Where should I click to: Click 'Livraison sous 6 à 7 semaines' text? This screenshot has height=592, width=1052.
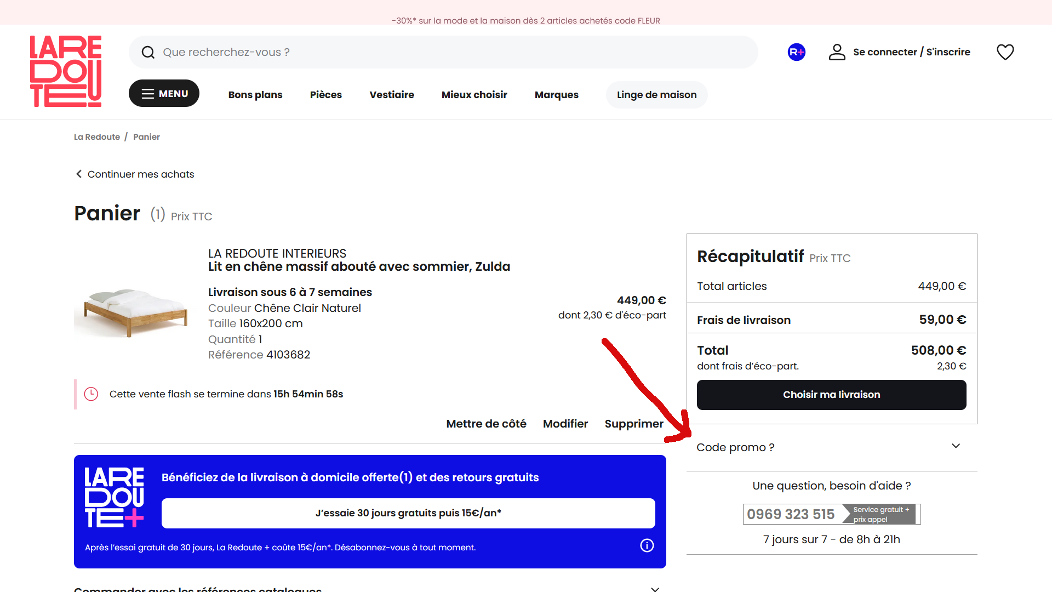pos(290,292)
